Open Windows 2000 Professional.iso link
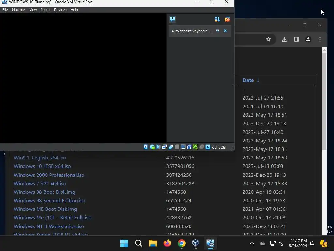 click(x=49, y=175)
